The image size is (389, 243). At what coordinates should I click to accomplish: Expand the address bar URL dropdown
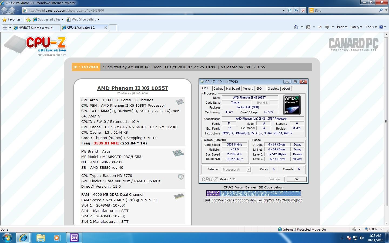pos(284,10)
